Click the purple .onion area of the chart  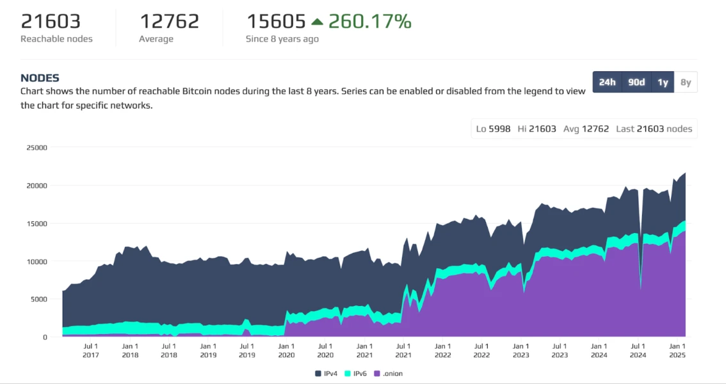click(x=576, y=301)
